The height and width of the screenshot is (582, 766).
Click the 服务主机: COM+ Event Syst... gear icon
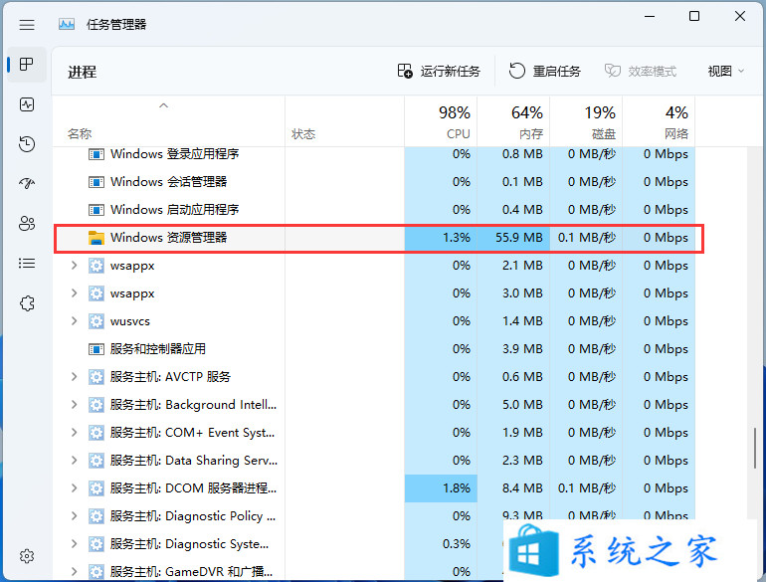(96, 433)
